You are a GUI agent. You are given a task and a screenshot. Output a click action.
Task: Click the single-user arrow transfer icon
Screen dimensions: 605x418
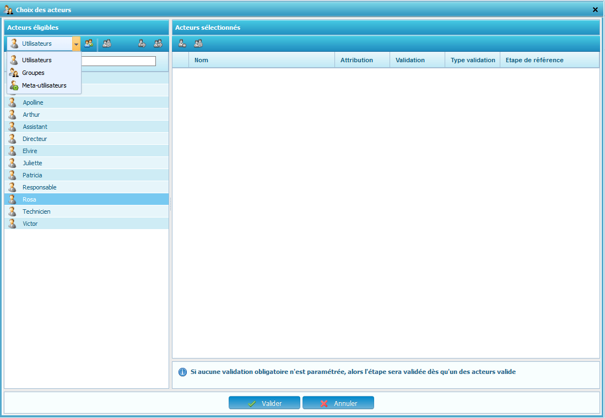click(x=142, y=44)
